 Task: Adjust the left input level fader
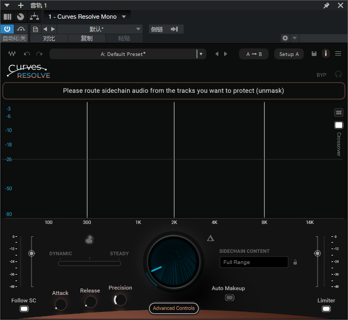31,253
